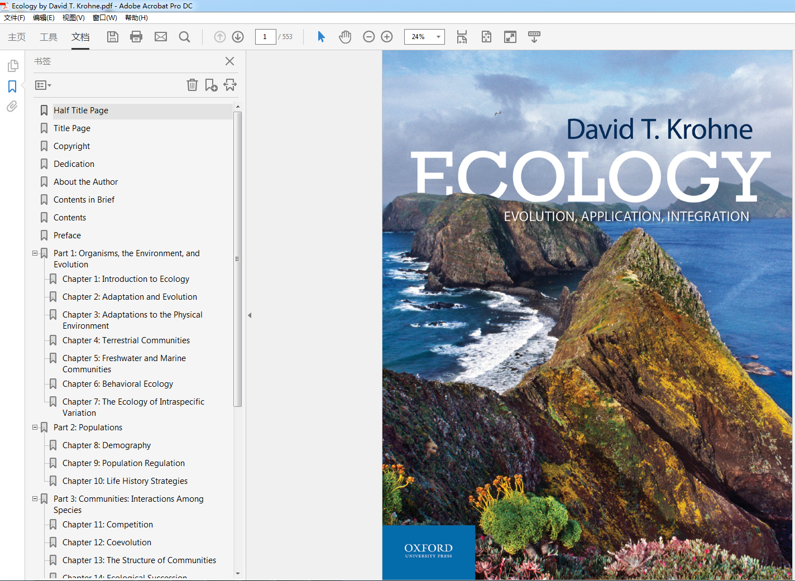This screenshot has width=795, height=581.
Task: Find current bookmark icon
Action: click(230, 85)
